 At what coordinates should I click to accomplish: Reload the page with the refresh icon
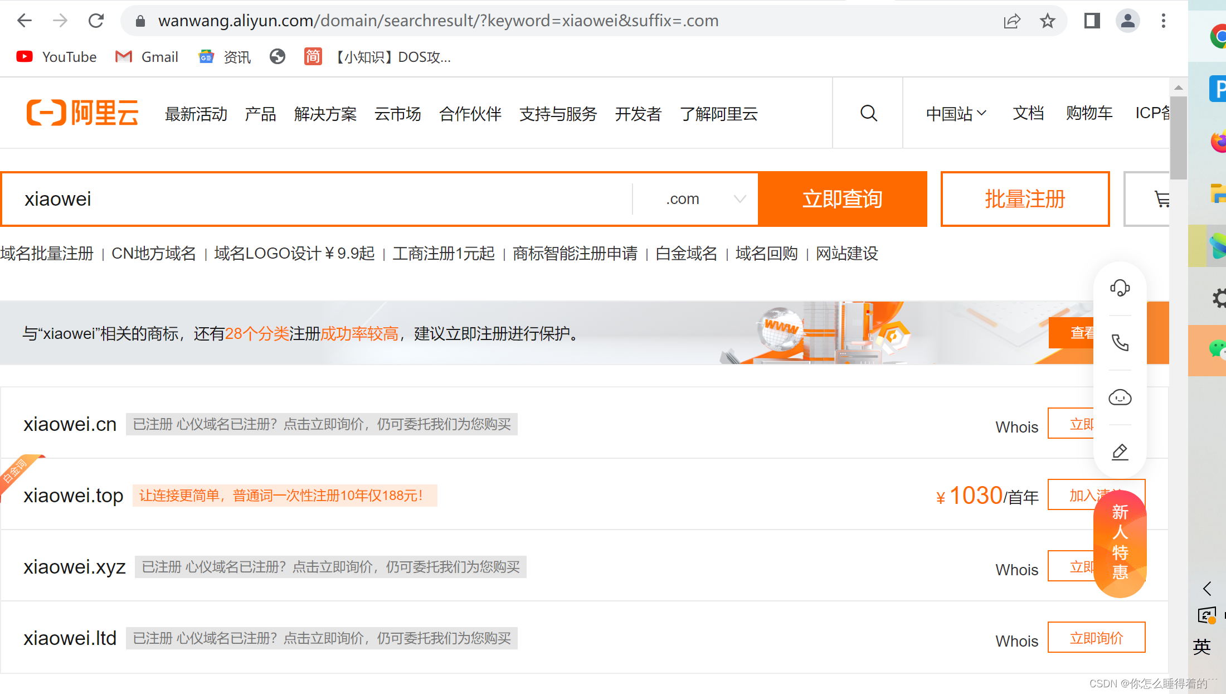click(x=96, y=21)
